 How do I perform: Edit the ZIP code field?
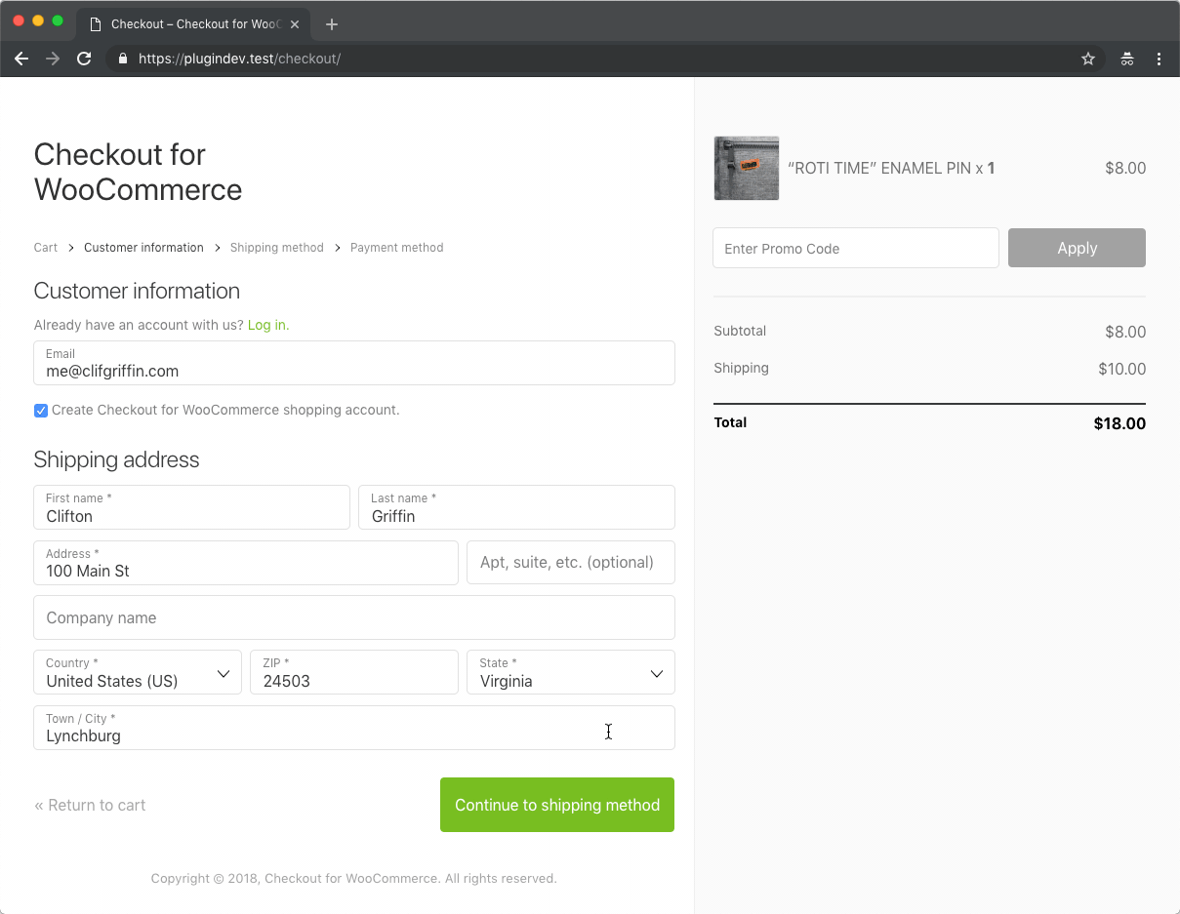click(354, 672)
